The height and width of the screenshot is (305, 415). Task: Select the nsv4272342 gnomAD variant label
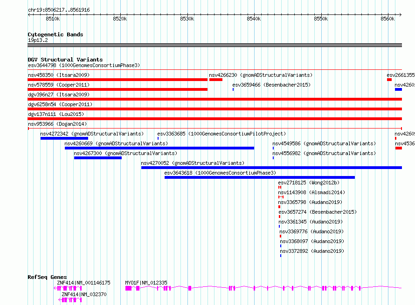[x=92, y=134]
